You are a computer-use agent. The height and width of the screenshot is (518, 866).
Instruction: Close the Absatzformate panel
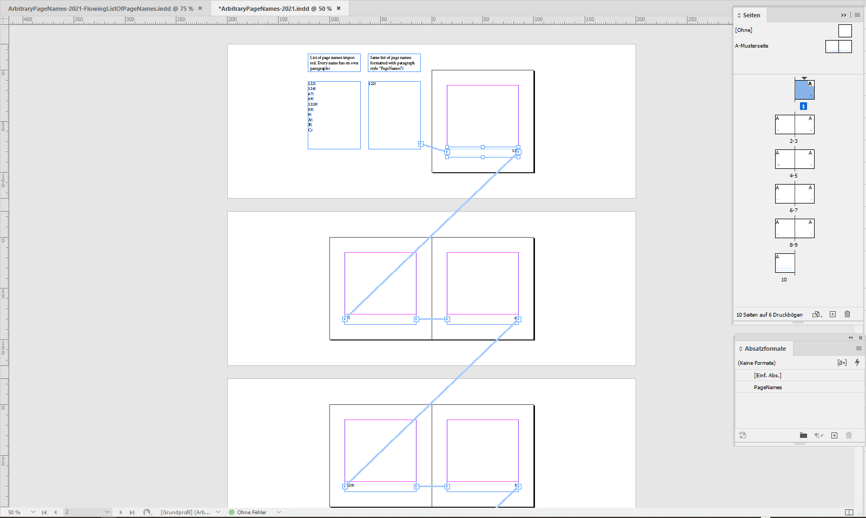click(x=861, y=338)
